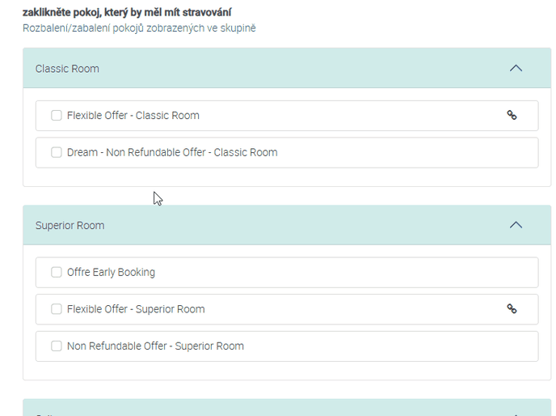Click the partially visible third group header
Viewport: 556px width, 416px height.
pyautogui.click(x=286, y=409)
